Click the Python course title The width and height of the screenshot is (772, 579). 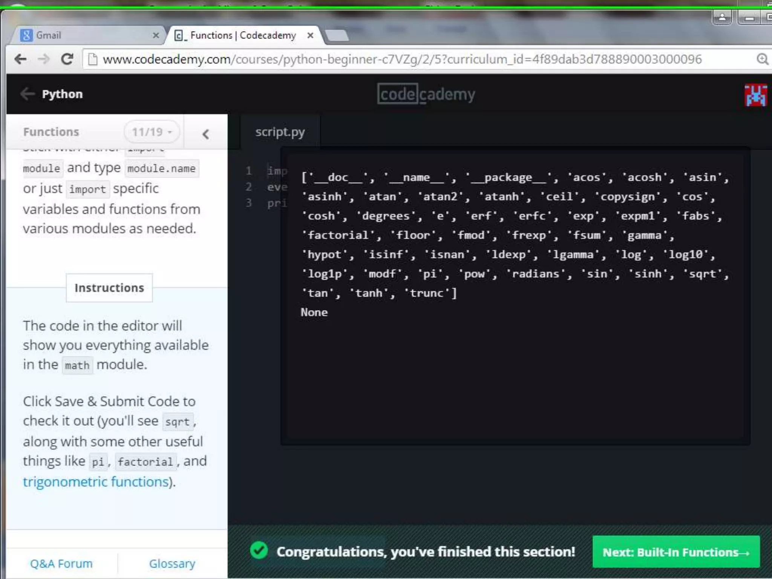coord(62,94)
